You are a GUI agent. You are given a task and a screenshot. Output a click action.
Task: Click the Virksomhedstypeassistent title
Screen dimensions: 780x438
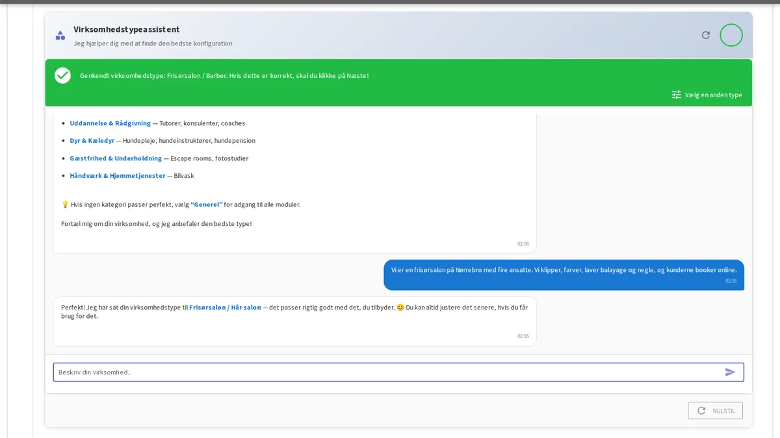(127, 29)
